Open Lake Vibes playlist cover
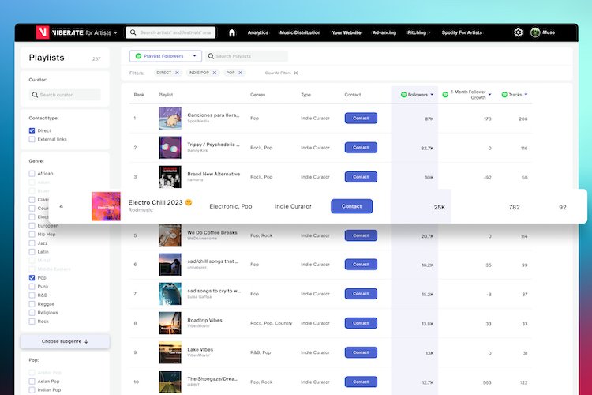592x395 pixels. coord(170,352)
